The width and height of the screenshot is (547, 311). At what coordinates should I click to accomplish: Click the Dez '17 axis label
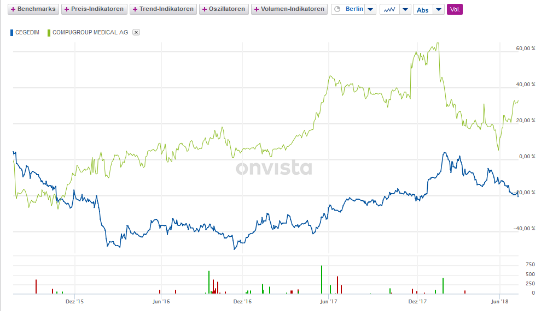[417, 301]
